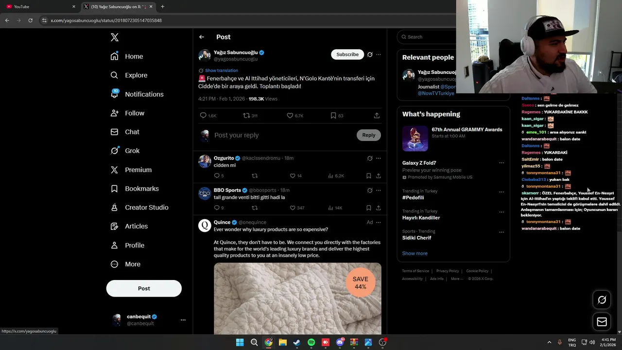Open more options on main post
622x350 pixels.
tap(379, 54)
